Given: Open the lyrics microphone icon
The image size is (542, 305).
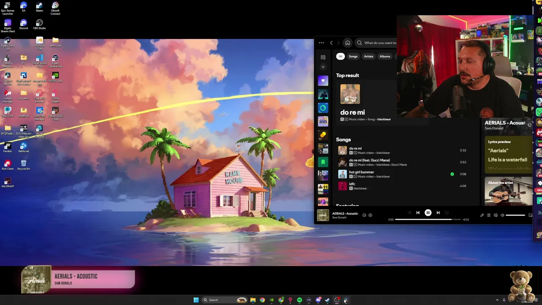Looking at the screenshot, I should tap(482, 215).
